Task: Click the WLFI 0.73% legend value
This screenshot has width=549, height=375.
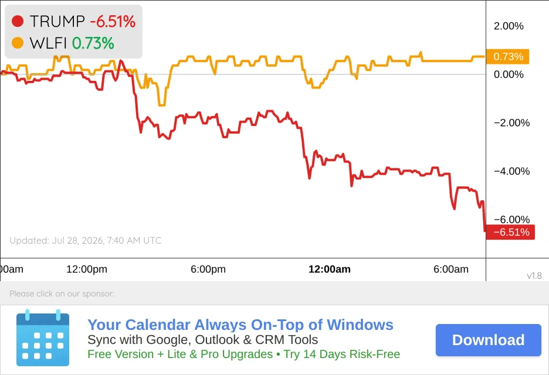Action: tap(93, 43)
